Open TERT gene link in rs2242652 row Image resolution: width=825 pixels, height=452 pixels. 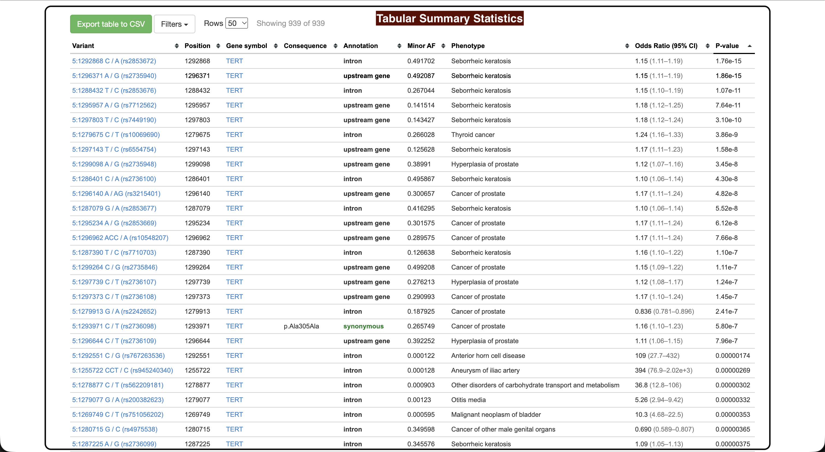tap(234, 312)
